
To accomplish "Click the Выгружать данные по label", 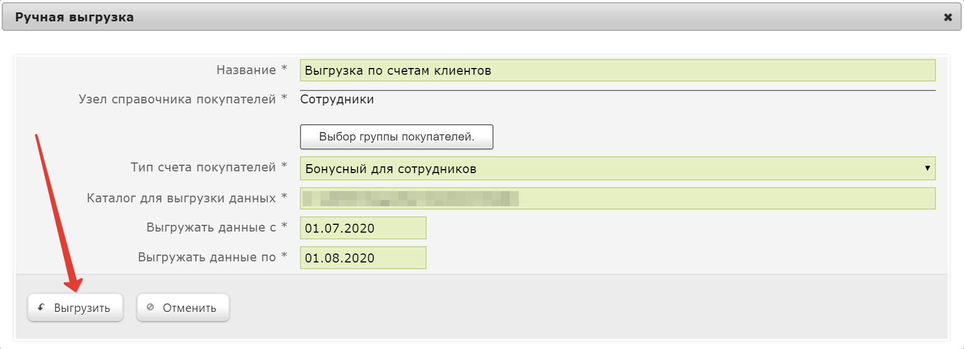I will [207, 257].
